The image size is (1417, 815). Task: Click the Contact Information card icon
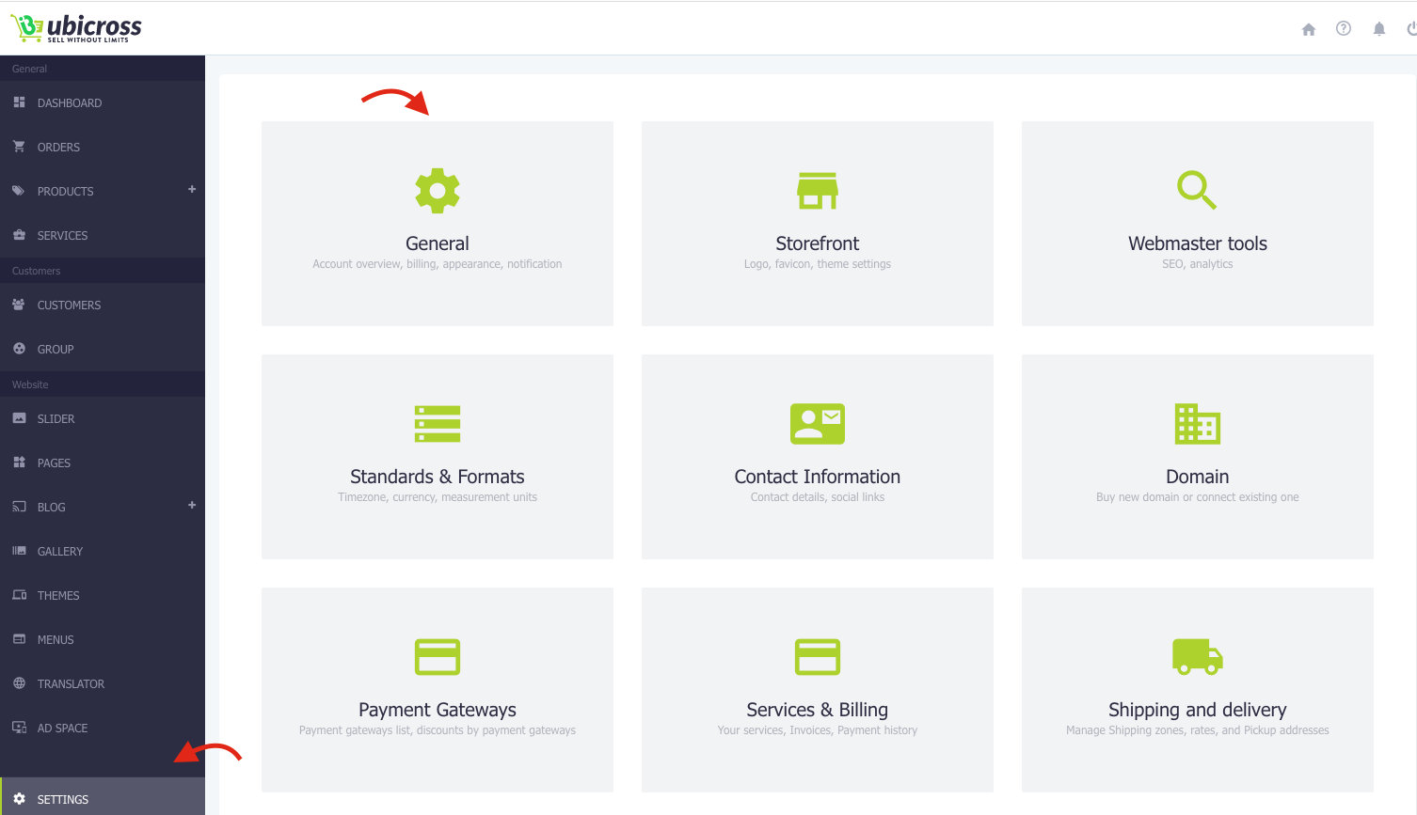coord(818,424)
